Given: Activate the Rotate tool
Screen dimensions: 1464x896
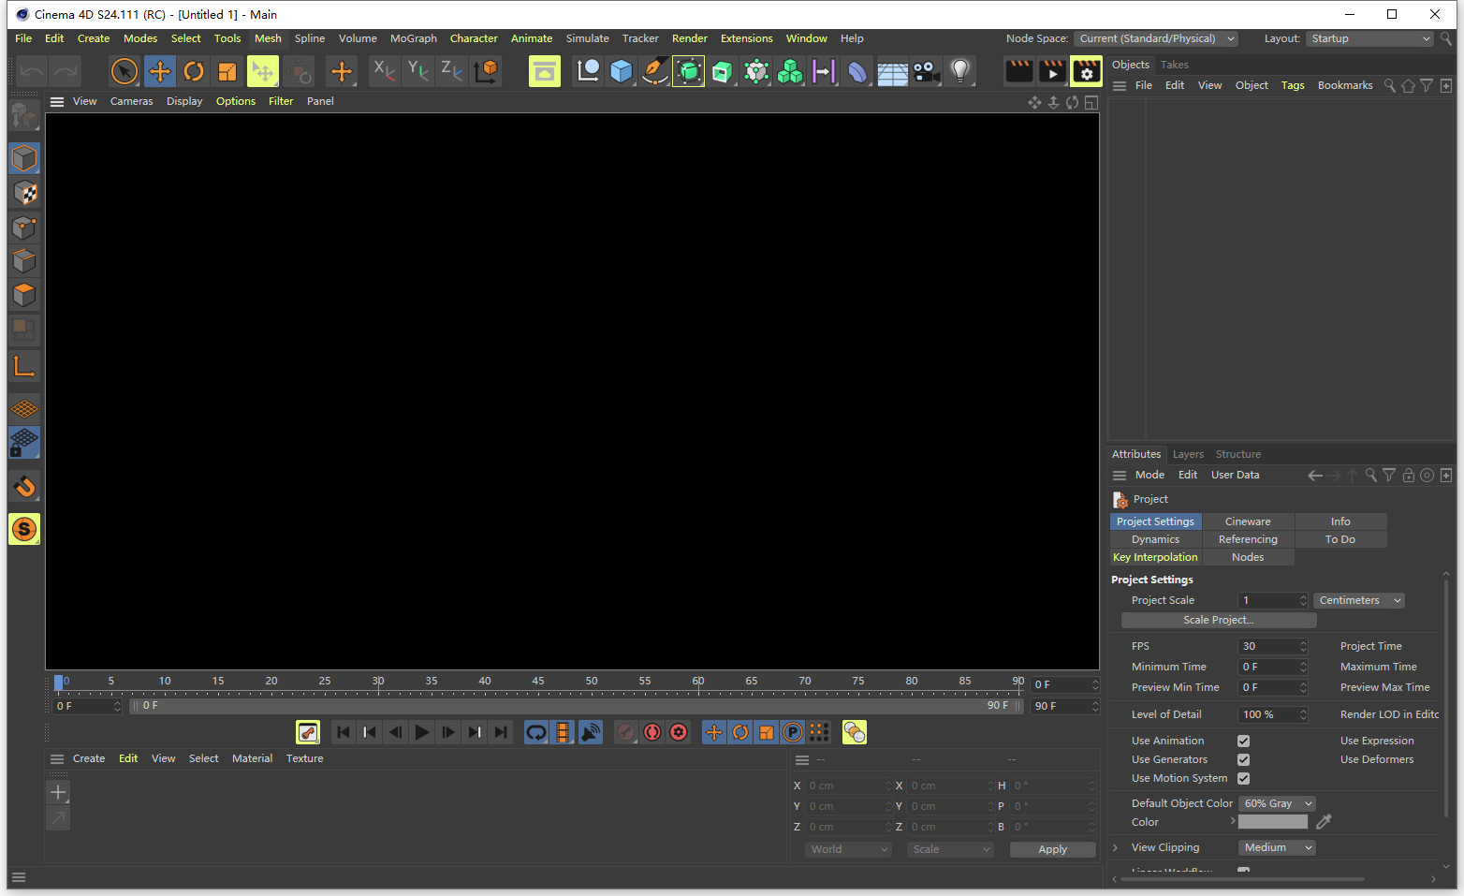Looking at the screenshot, I should point(194,71).
